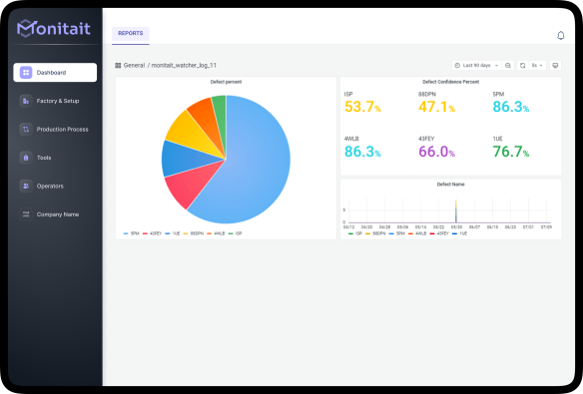Switch to the REPORTS tab
The width and height of the screenshot is (583, 394).
[131, 34]
